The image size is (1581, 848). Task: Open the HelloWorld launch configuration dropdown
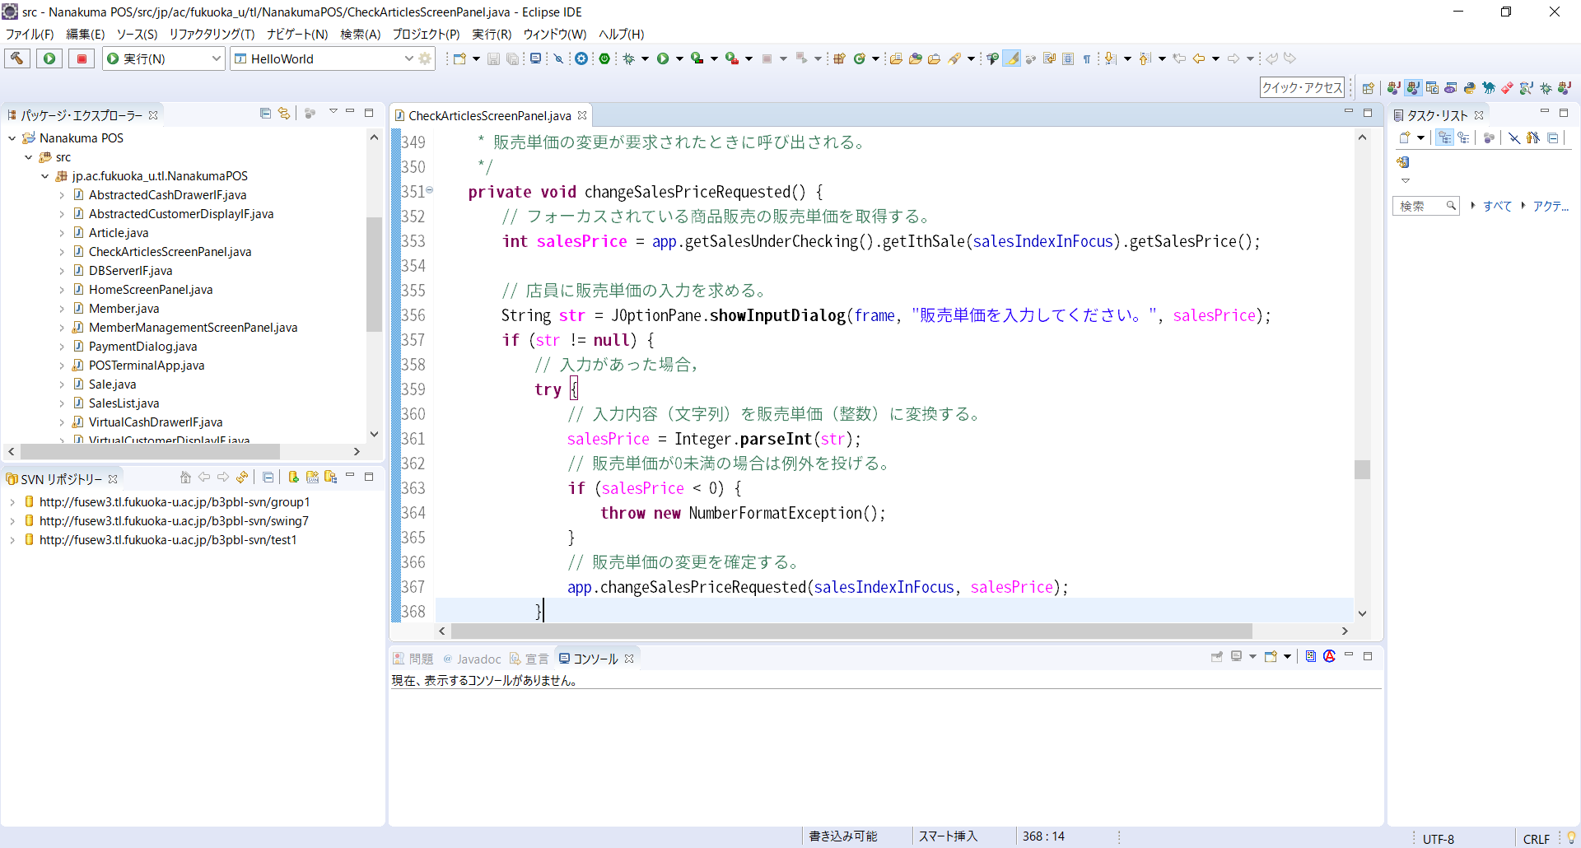[408, 58]
